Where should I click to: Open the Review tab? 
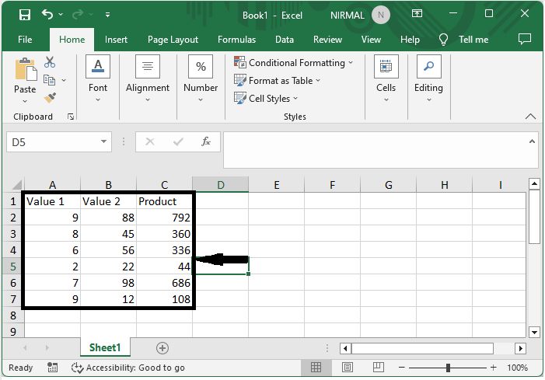coord(327,40)
